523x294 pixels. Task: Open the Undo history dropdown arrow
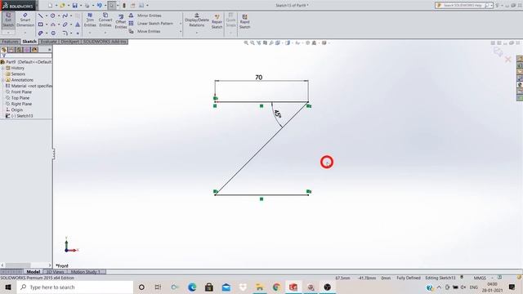(x=105, y=6)
